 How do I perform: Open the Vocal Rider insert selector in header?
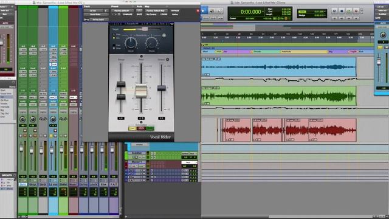[x=96, y=15]
